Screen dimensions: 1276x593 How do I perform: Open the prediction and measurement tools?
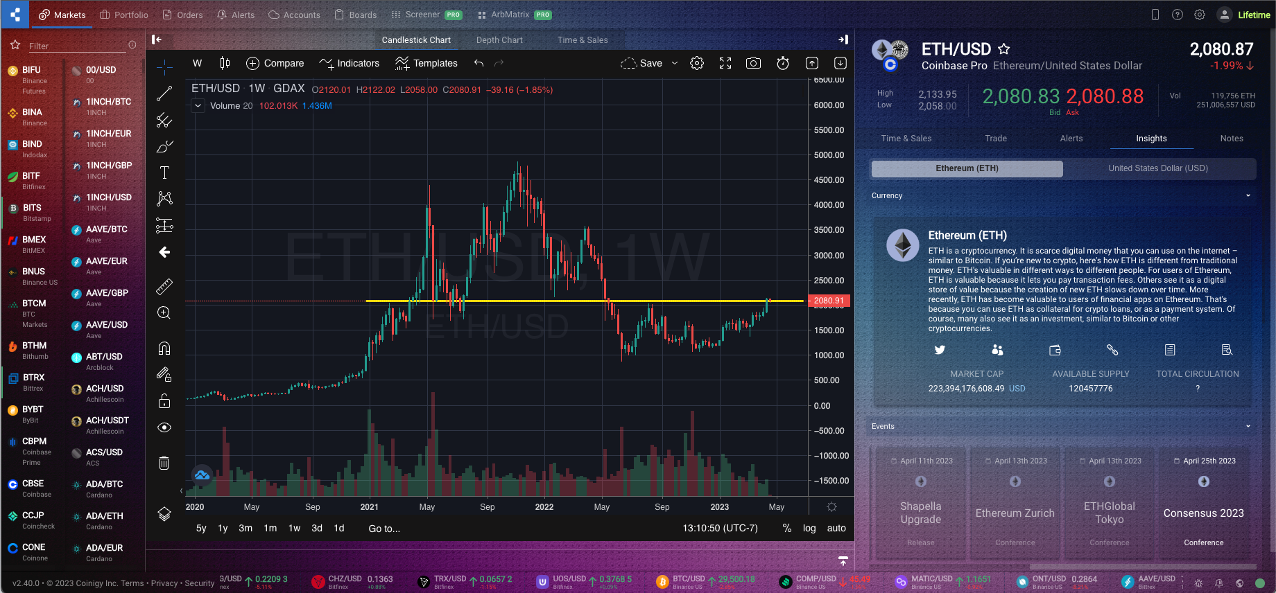pos(164,225)
